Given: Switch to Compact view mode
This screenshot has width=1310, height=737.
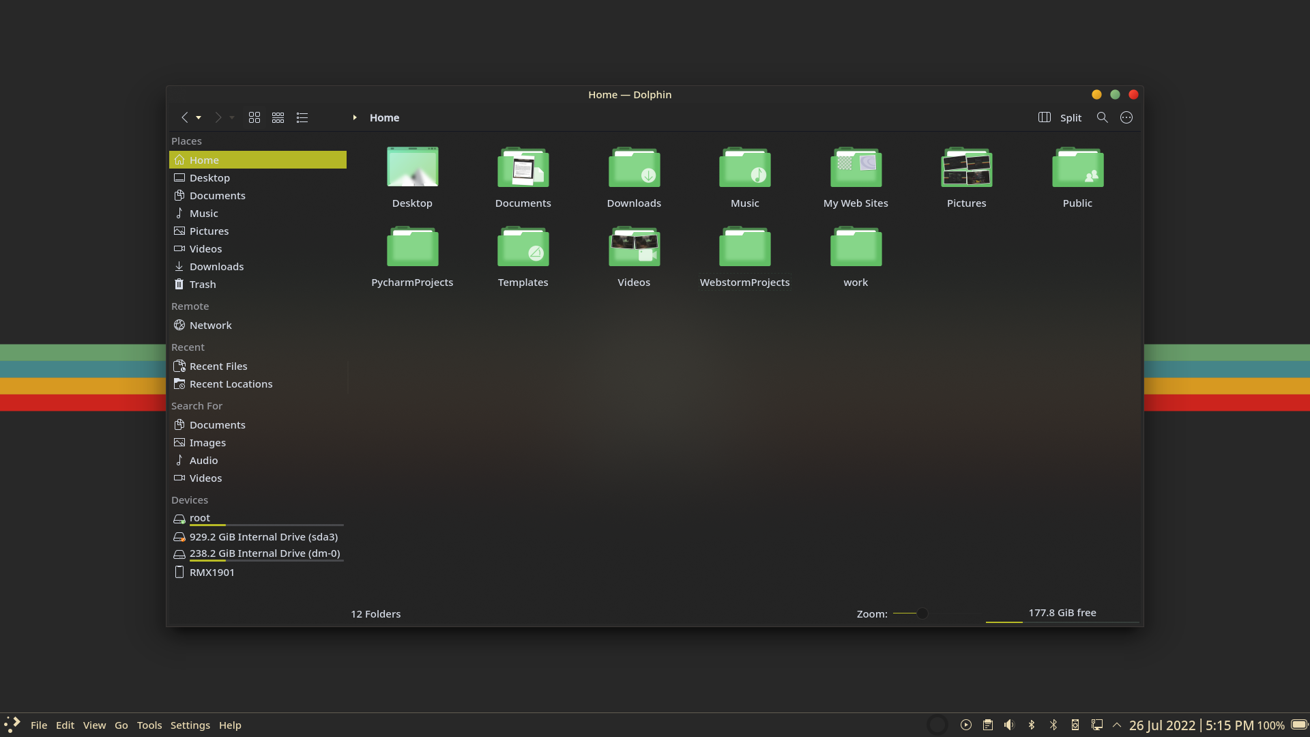Looking at the screenshot, I should coord(278,117).
